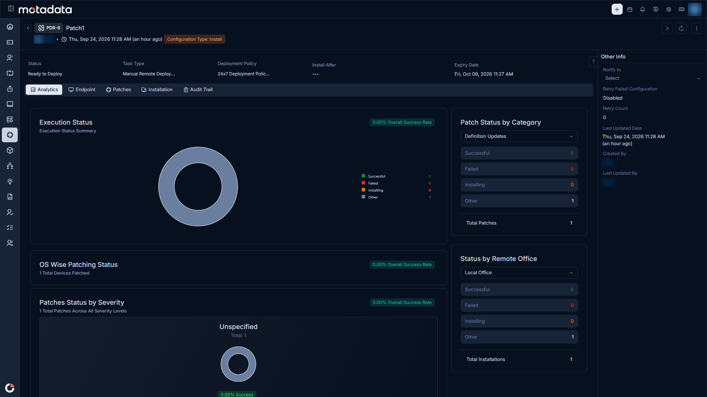Click the 24x7 Deployment Polic... value

pos(243,74)
